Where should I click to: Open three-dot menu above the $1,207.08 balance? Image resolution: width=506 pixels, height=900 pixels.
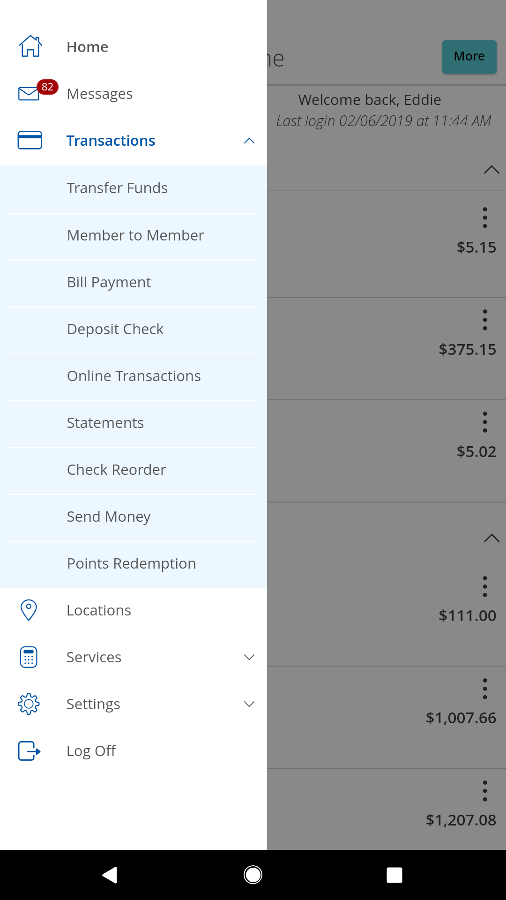[485, 791]
